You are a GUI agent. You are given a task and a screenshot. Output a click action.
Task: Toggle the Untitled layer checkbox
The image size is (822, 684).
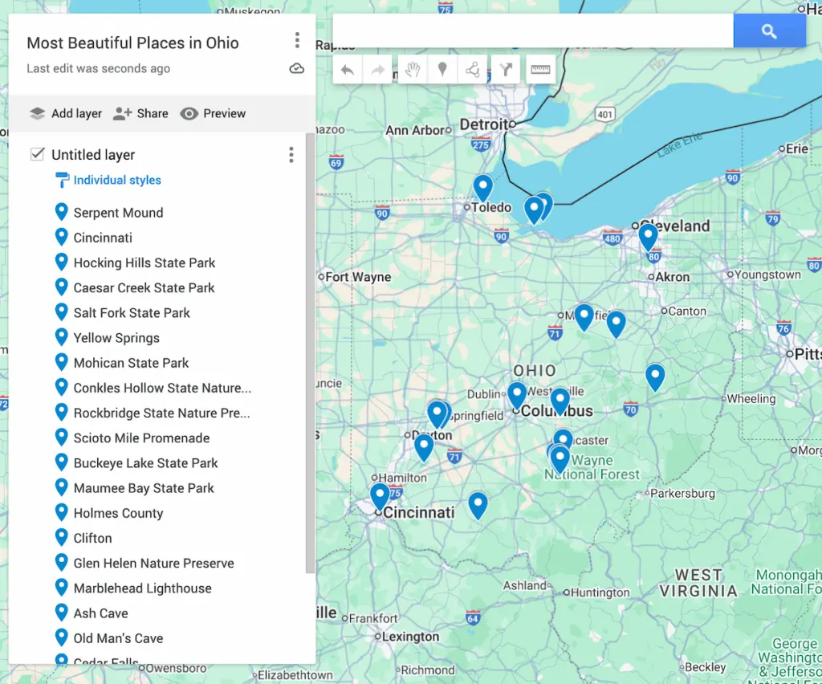37,154
